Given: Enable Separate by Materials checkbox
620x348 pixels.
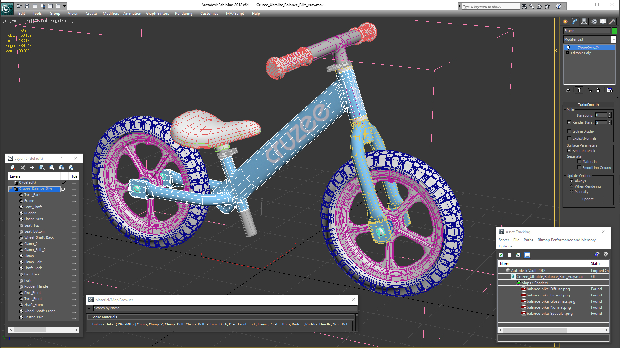Looking at the screenshot, I should point(579,162).
